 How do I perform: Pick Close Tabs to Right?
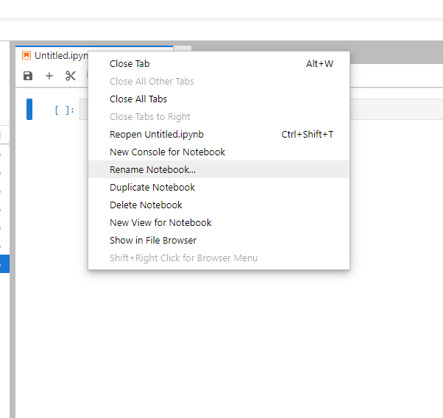coord(150,117)
